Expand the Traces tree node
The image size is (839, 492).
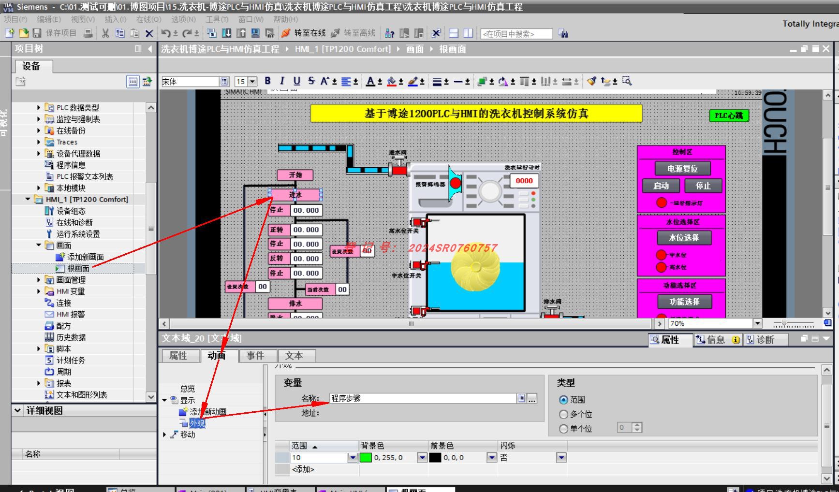point(39,142)
